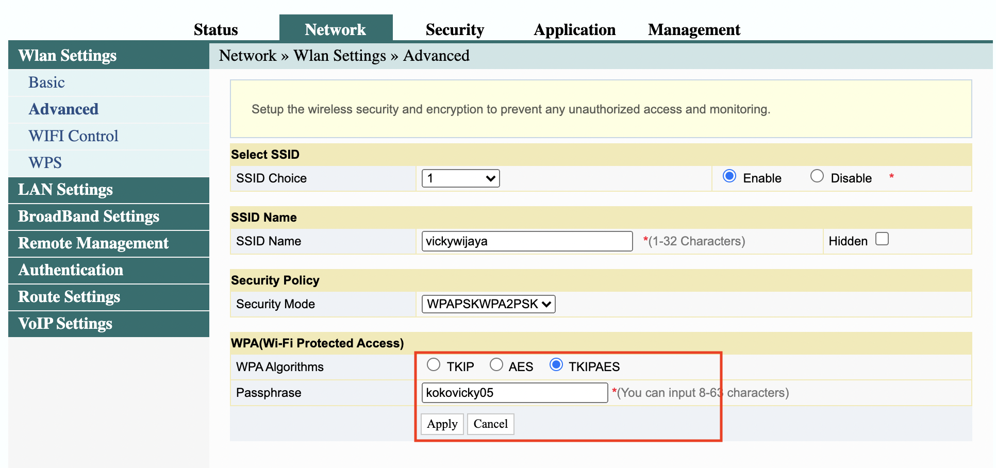996x468 pixels.
Task: Select the TKIPAES algorithm
Action: [x=556, y=364]
